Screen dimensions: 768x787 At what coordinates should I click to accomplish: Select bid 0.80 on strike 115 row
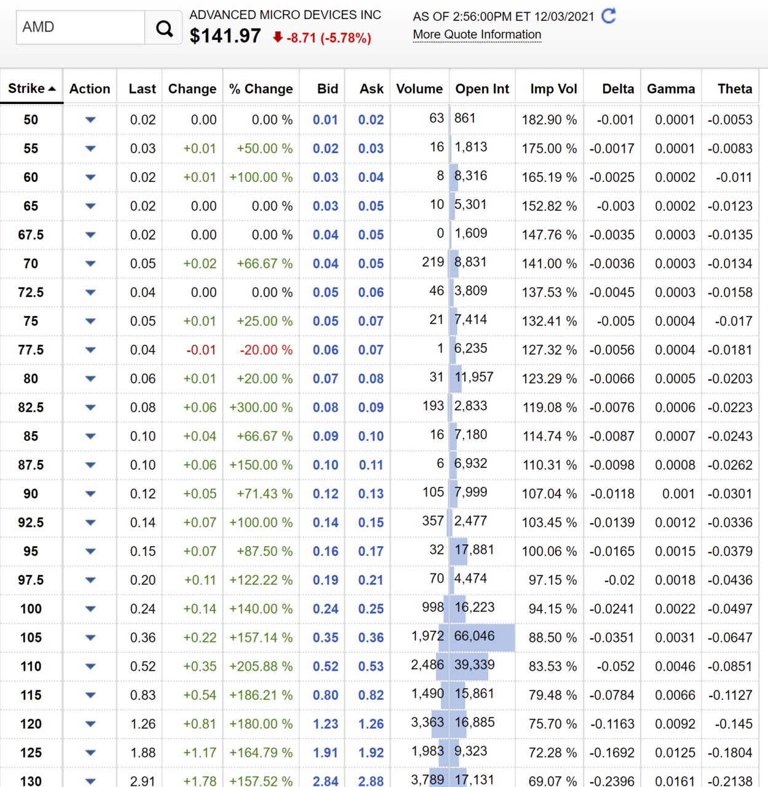[x=325, y=695]
